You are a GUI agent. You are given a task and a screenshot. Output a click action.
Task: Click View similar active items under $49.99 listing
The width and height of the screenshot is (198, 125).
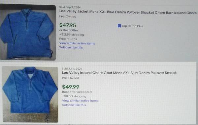pos(80,101)
